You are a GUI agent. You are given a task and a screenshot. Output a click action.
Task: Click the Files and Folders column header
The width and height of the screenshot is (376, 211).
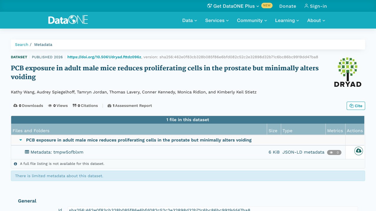click(31, 131)
